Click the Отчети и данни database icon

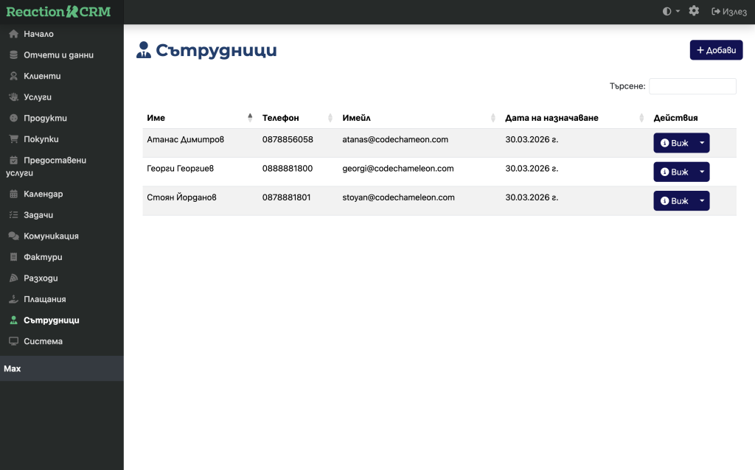(x=13, y=55)
